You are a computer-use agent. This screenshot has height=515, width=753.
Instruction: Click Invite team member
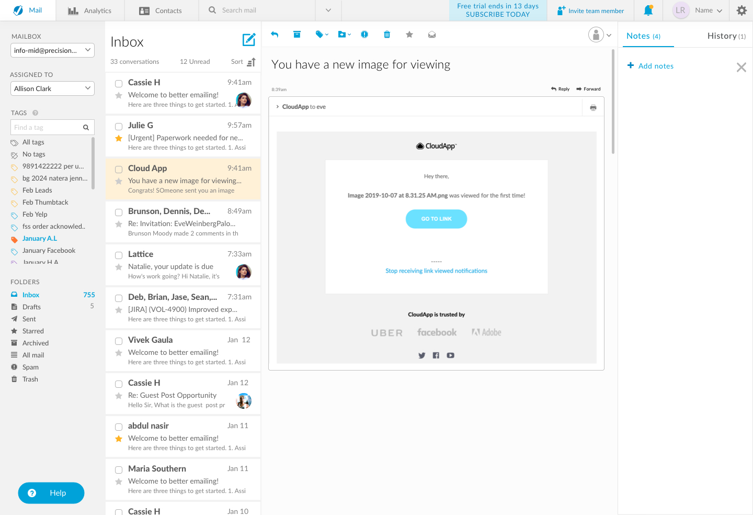(590, 10)
